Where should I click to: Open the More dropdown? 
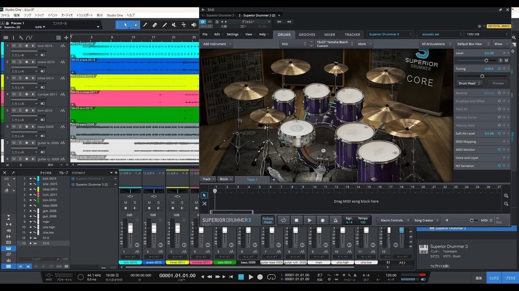(365, 44)
